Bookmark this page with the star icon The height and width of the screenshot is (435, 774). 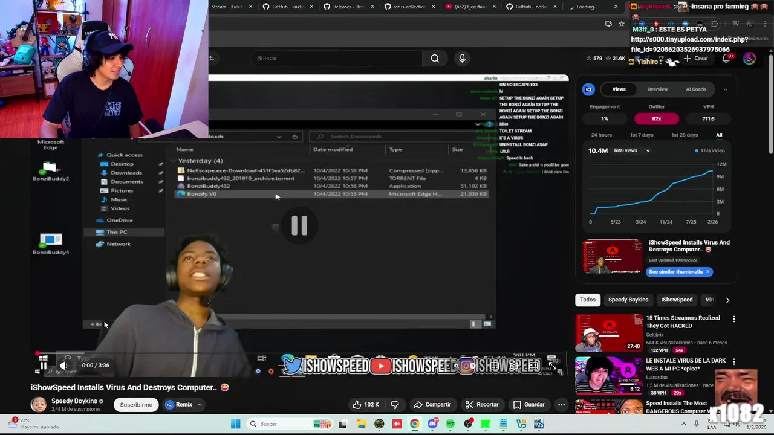622,24
